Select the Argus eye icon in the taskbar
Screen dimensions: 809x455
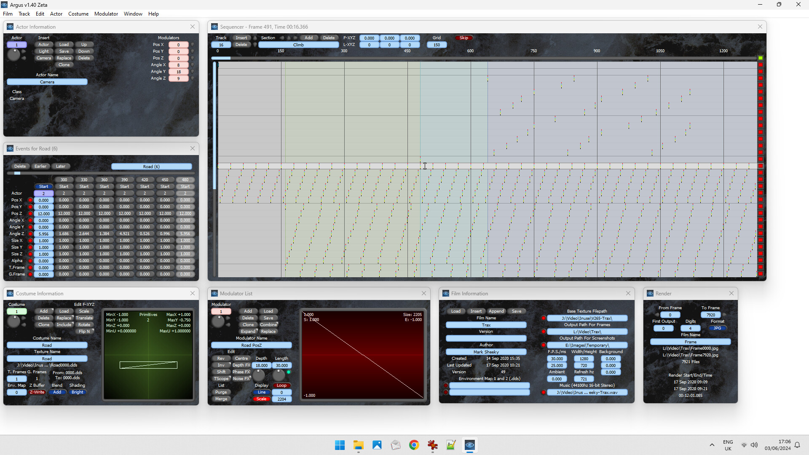click(x=470, y=445)
